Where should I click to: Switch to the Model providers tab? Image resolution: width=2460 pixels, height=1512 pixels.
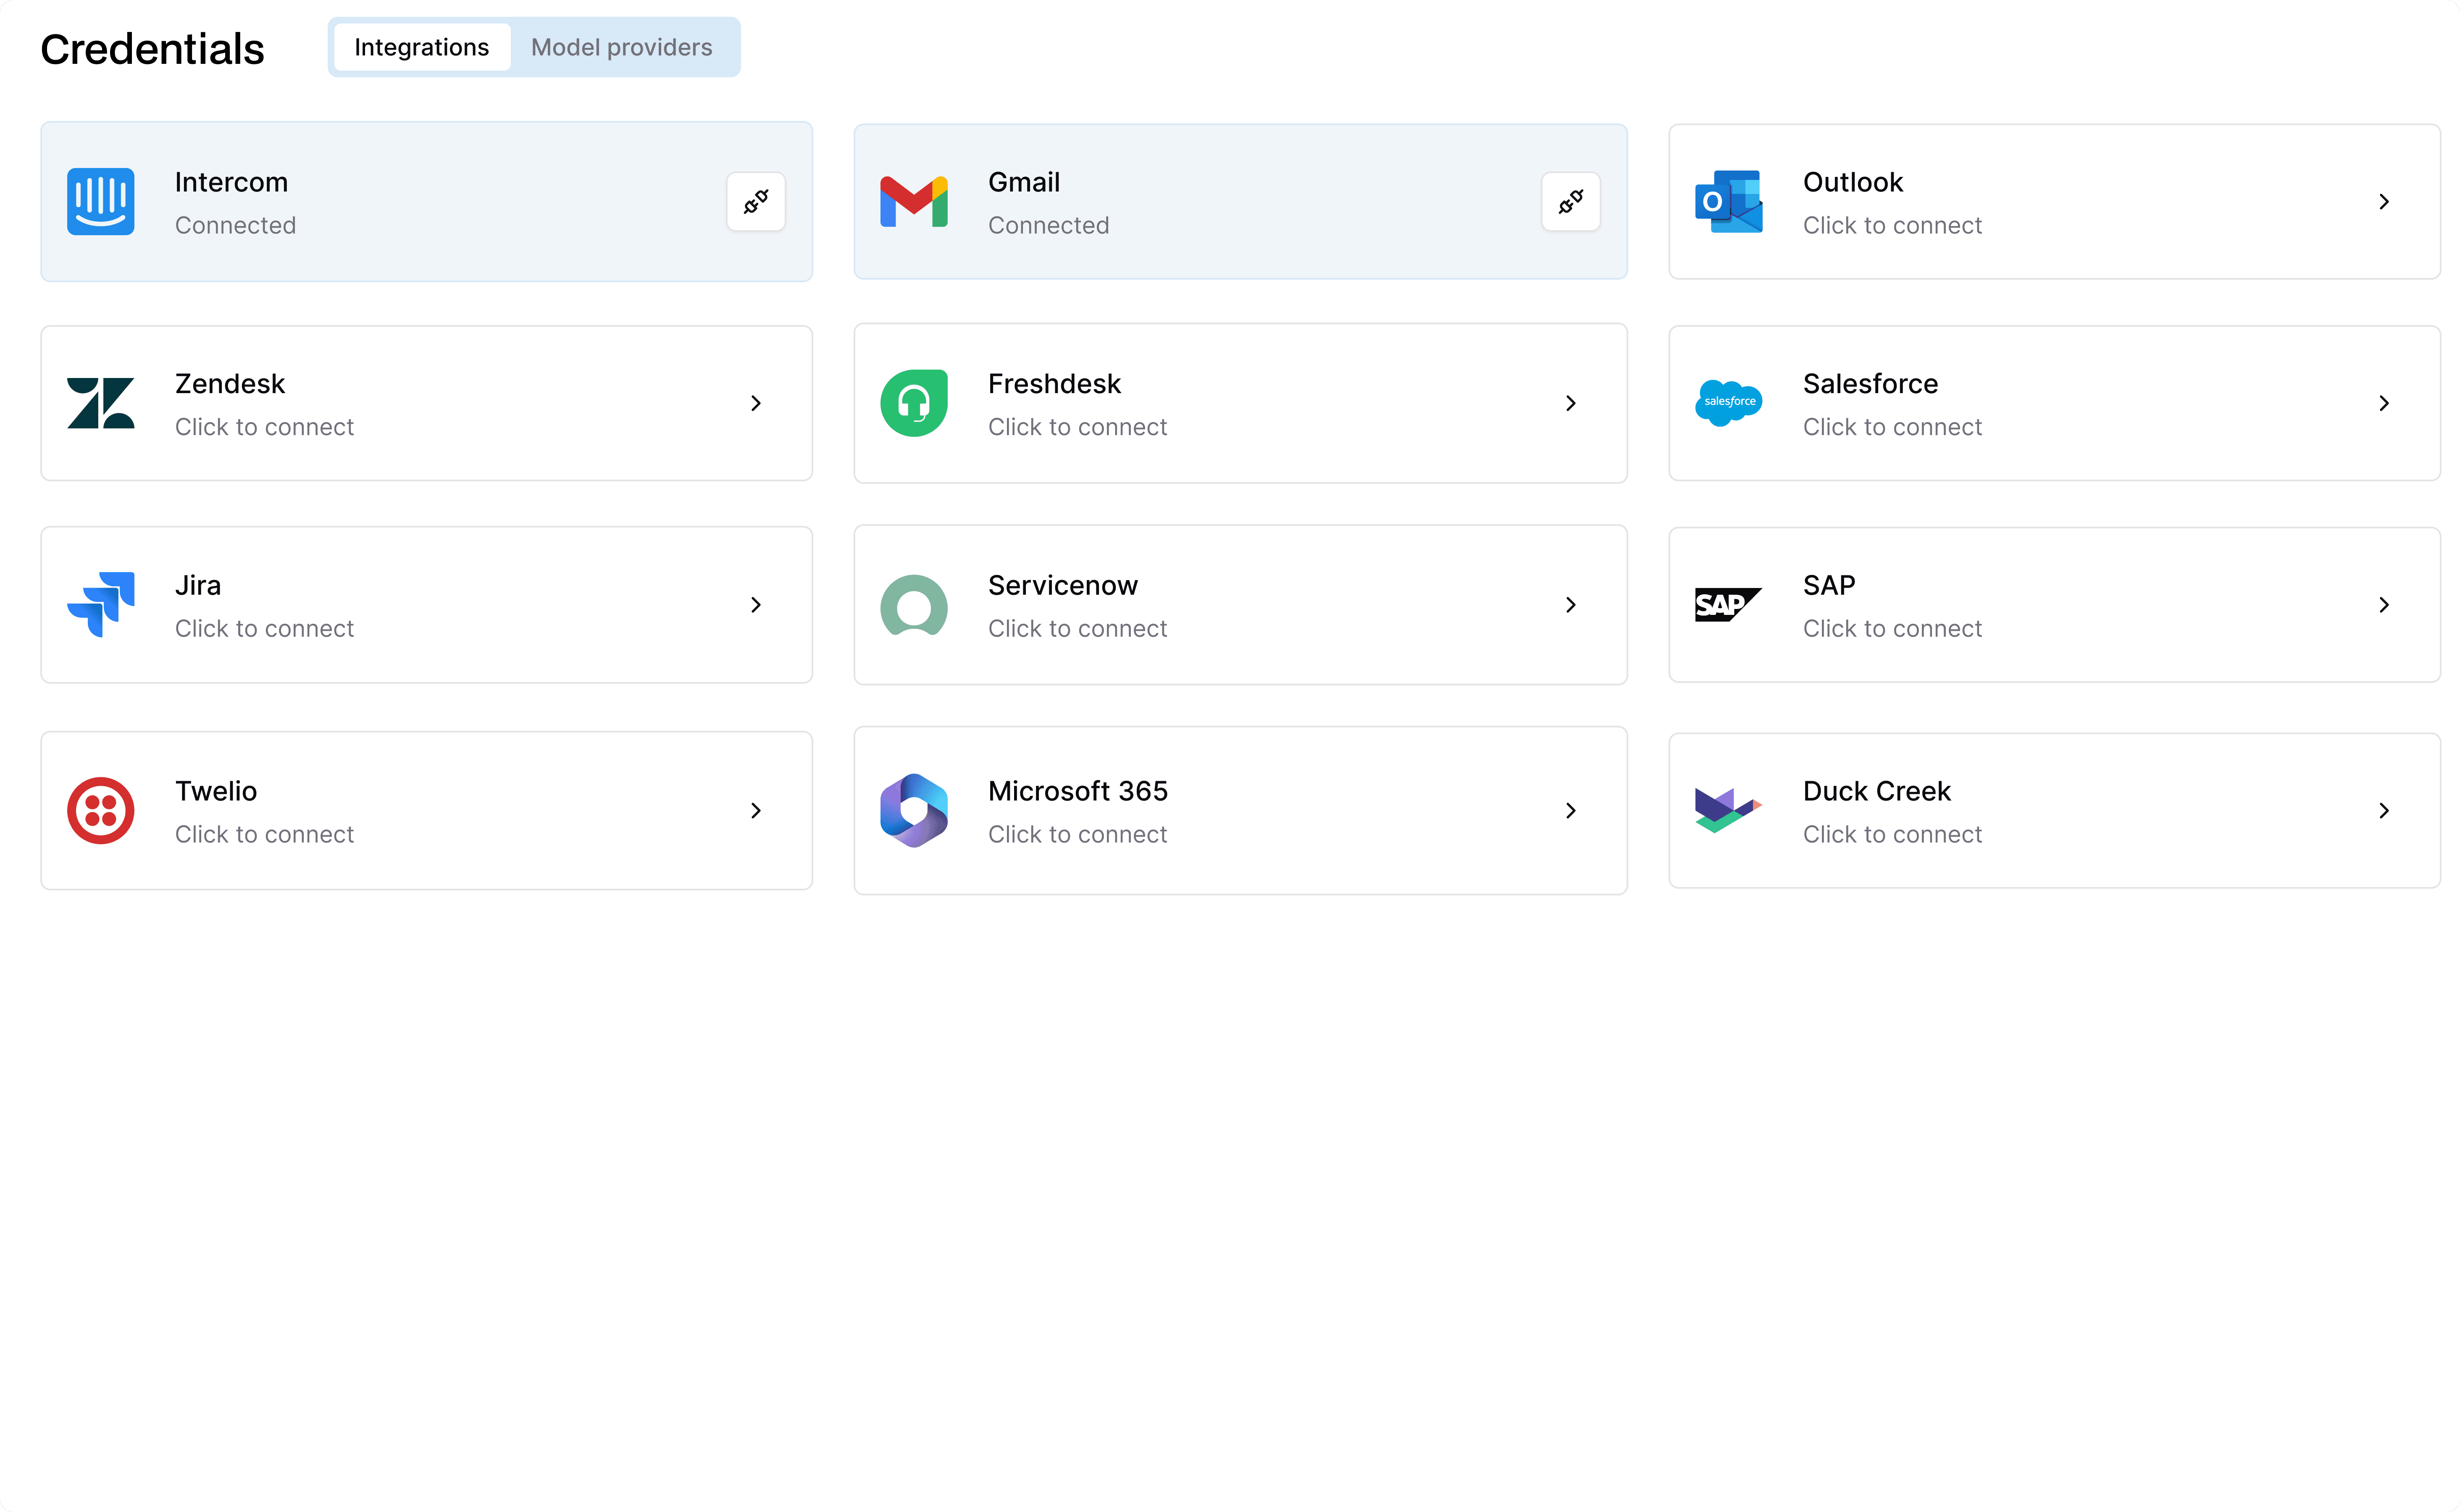pyautogui.click(x=621, y=47)
